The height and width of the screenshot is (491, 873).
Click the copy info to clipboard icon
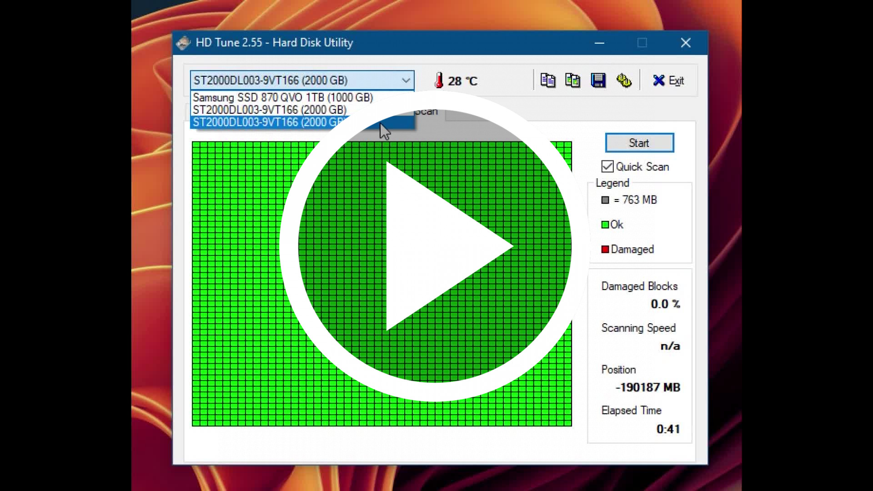(x=547, y=80)
